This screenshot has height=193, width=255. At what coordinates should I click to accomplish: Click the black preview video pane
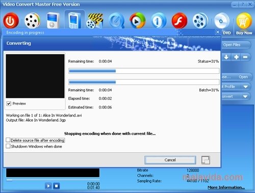click(x=35, y=76)
